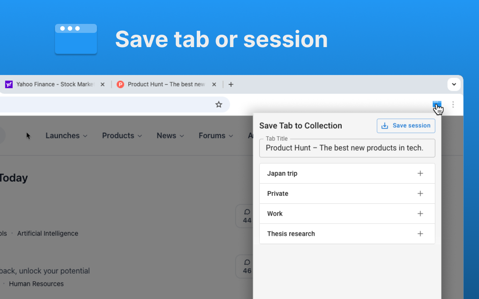
Task: Open Chrome's three-dot menu
Action: pos(453,105)
